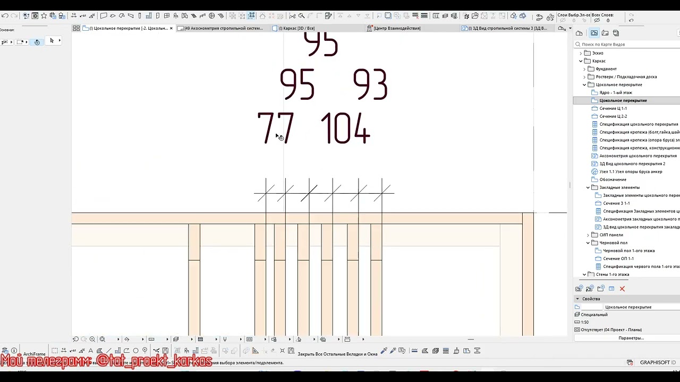Select 'Черновой пол 1-ого этажа' view
The image size is (680, 382).
point(628,251)
